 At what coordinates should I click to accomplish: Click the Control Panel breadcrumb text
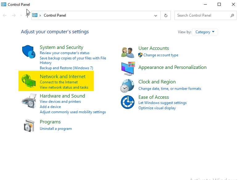pyautogui.click(x=55, y=15)
